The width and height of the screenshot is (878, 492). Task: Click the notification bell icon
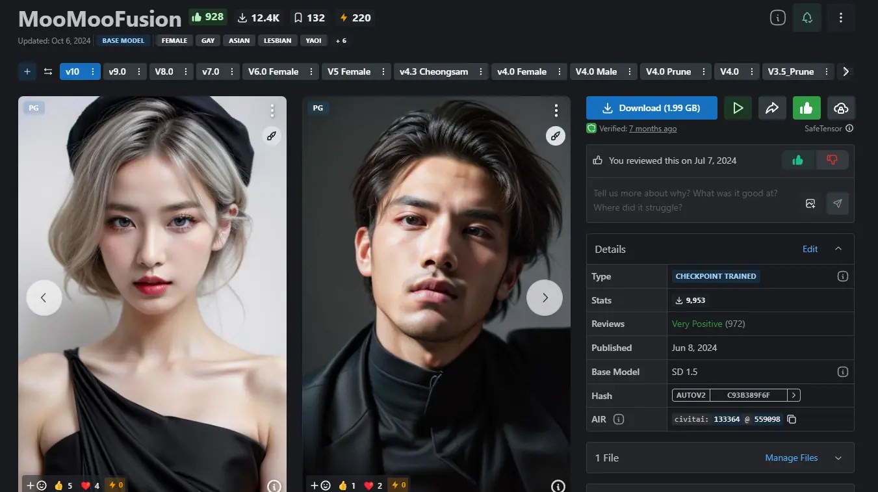[807, 18]
